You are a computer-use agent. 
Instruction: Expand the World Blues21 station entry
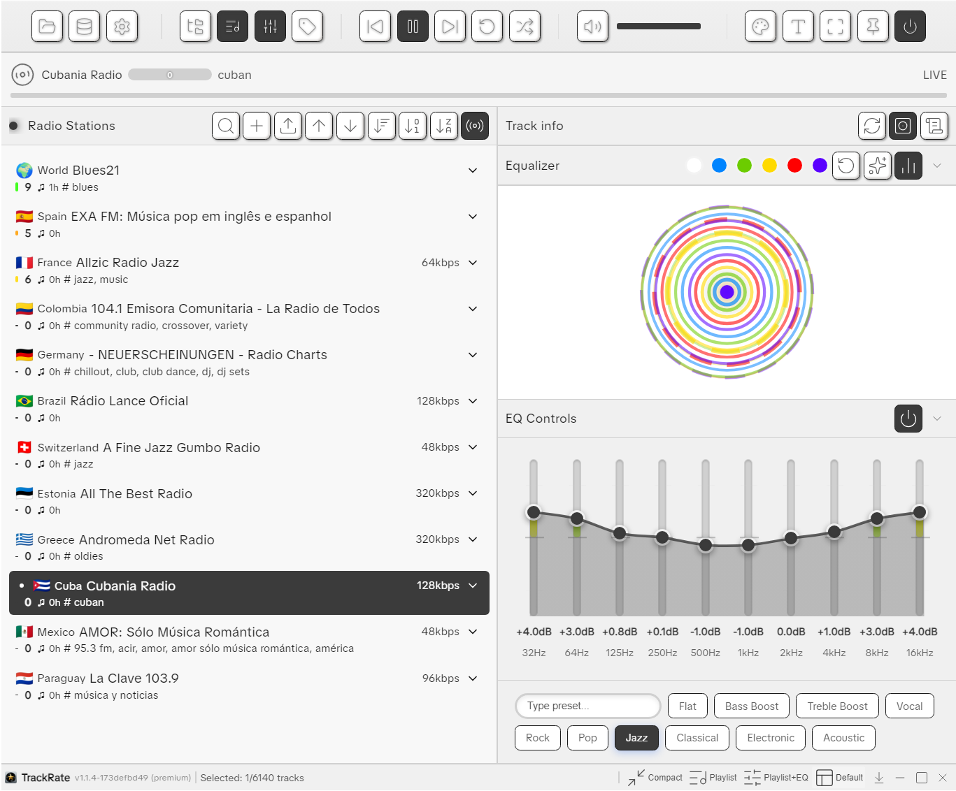point(473,170)
